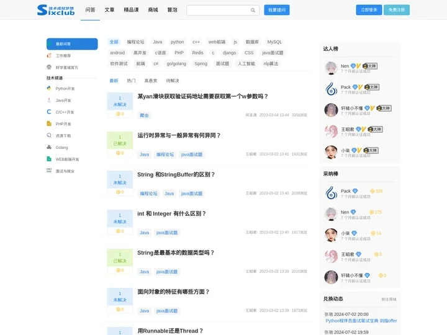This screenshot has height=335, width=447.
Task: Click diamond badge next to Pack in 采纳榜
Action: (x=355, y=191)
